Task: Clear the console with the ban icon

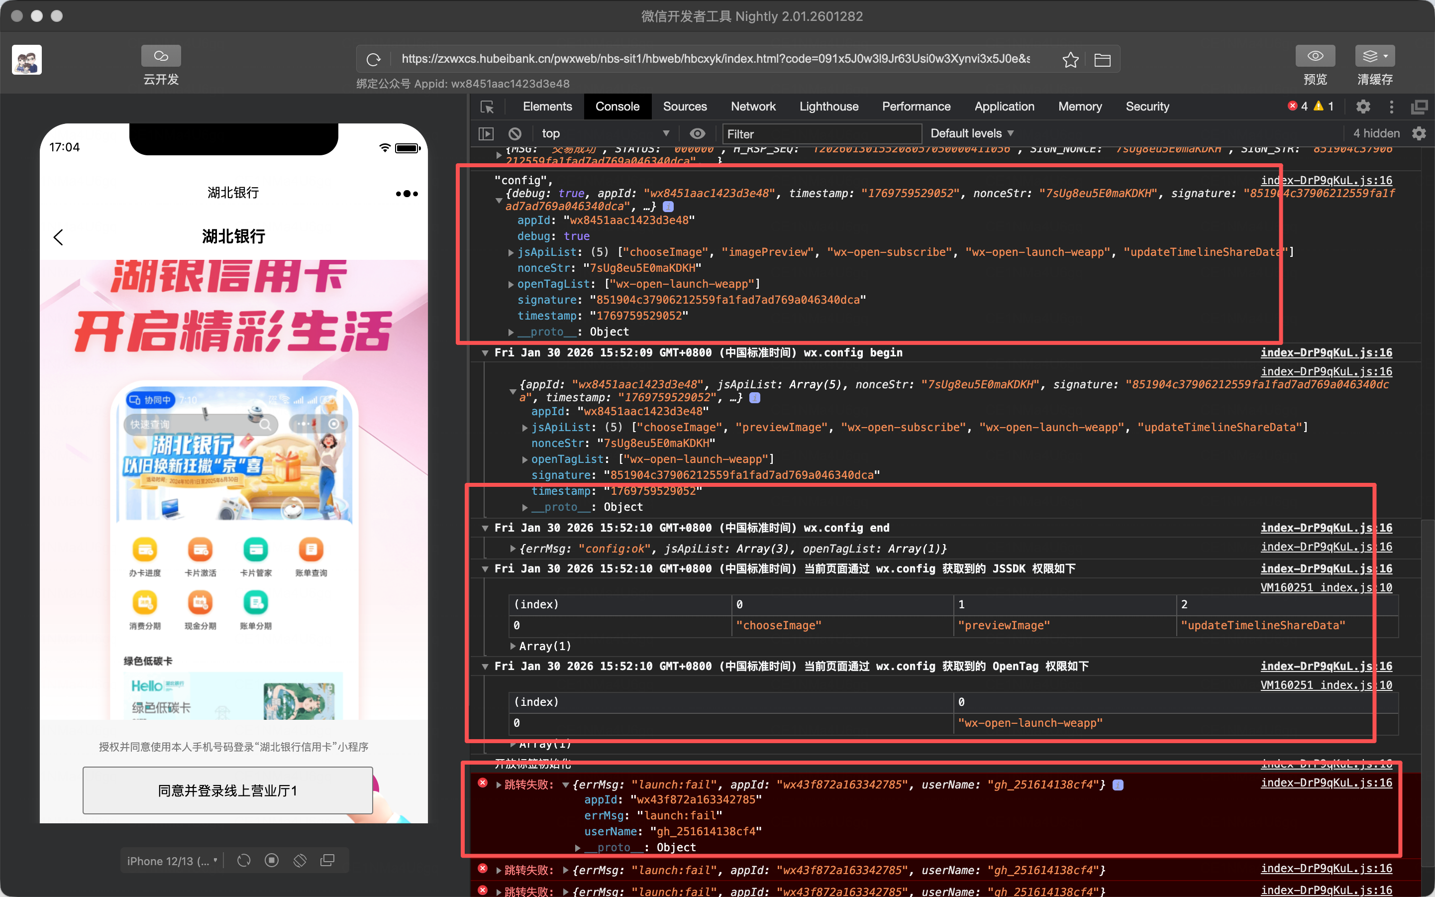Action: 514,133
